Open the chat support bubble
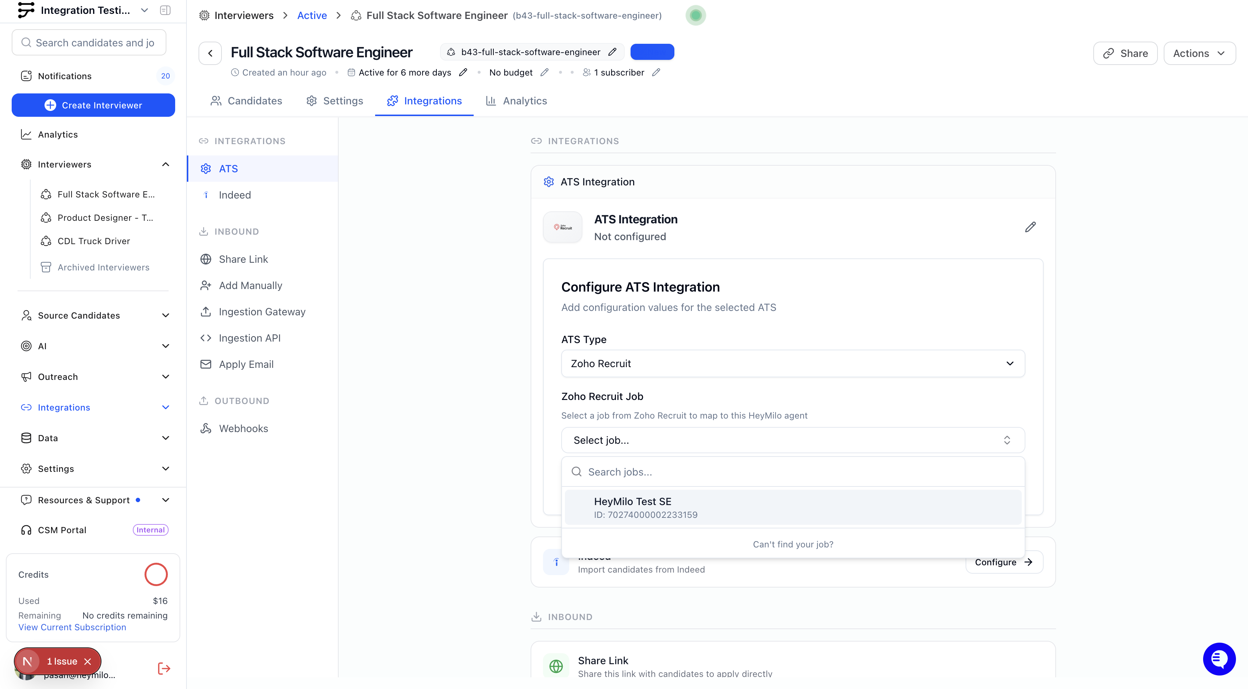Viewport: 1248px width, 689px height. coord(1219,658)
